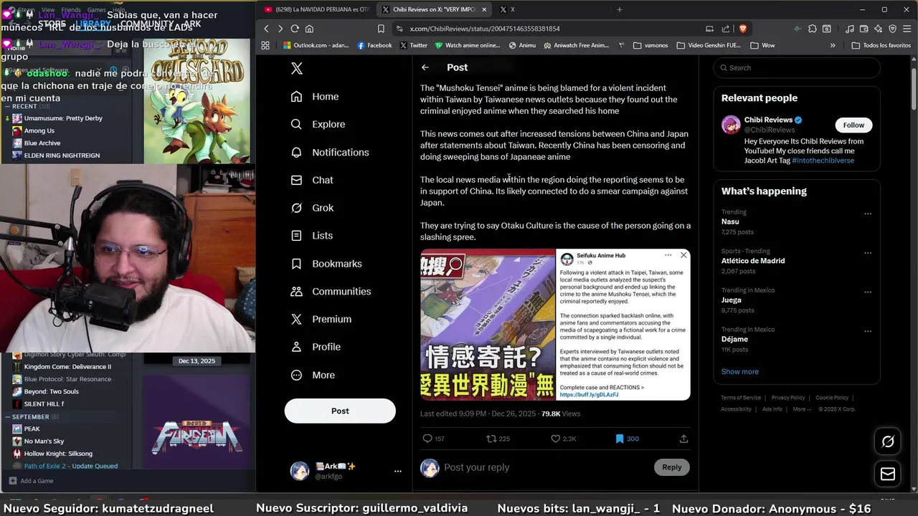Close the embedded image card with X
The image size is (918, 516).
pos(683,255)
